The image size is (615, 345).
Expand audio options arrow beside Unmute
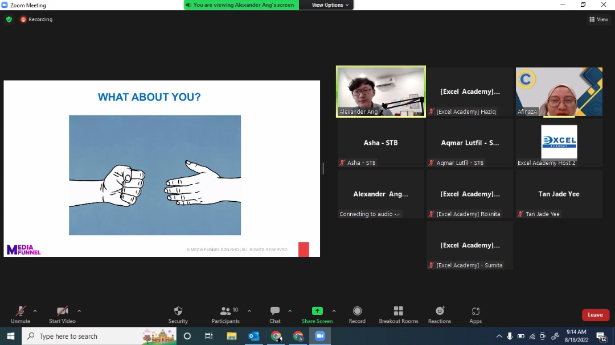click(x=35, y=311)
